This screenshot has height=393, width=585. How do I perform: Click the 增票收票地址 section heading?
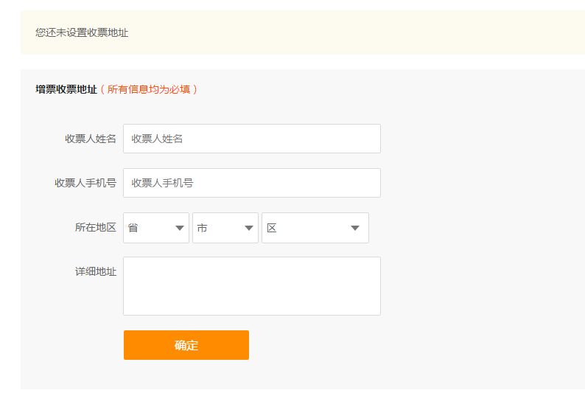(66, 89)
